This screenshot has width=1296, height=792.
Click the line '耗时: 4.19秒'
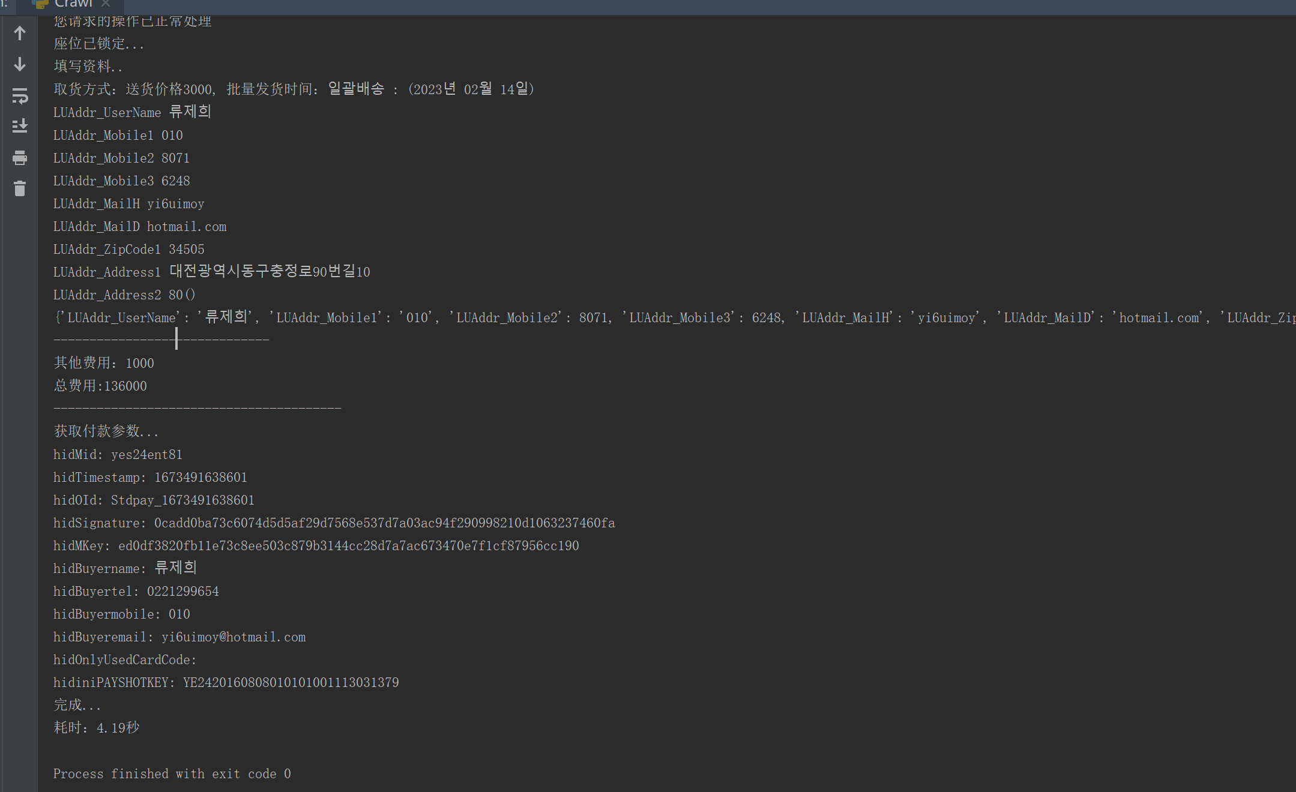coord(97,728)
